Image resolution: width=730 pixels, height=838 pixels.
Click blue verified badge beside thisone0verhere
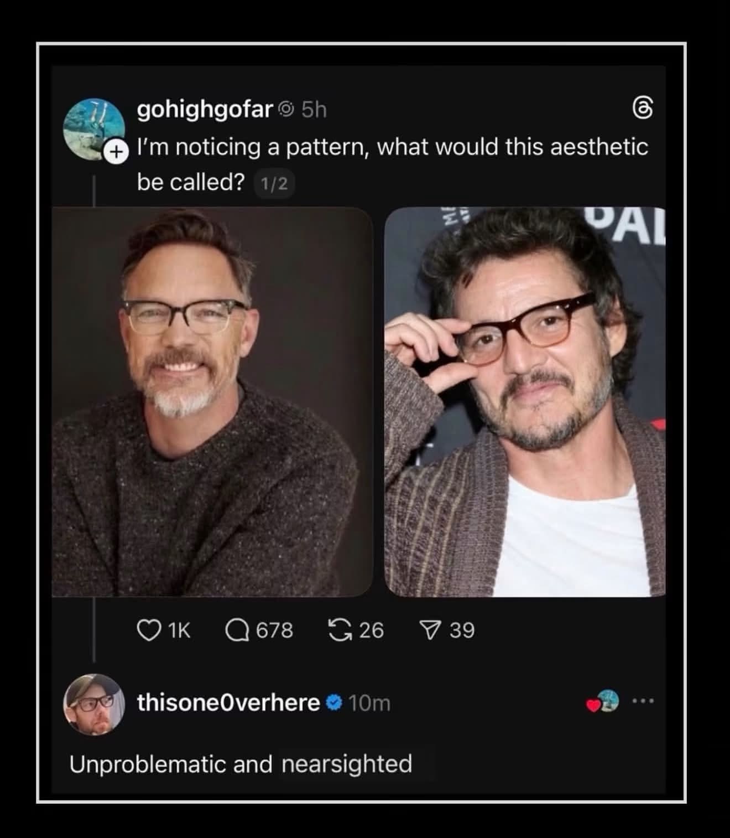pos(334,702)
